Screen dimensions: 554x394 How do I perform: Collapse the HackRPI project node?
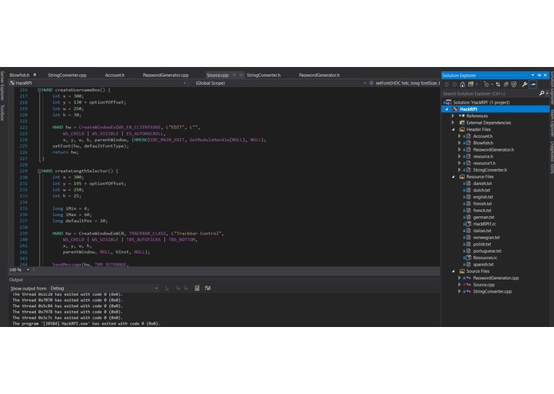coord(446,109)
